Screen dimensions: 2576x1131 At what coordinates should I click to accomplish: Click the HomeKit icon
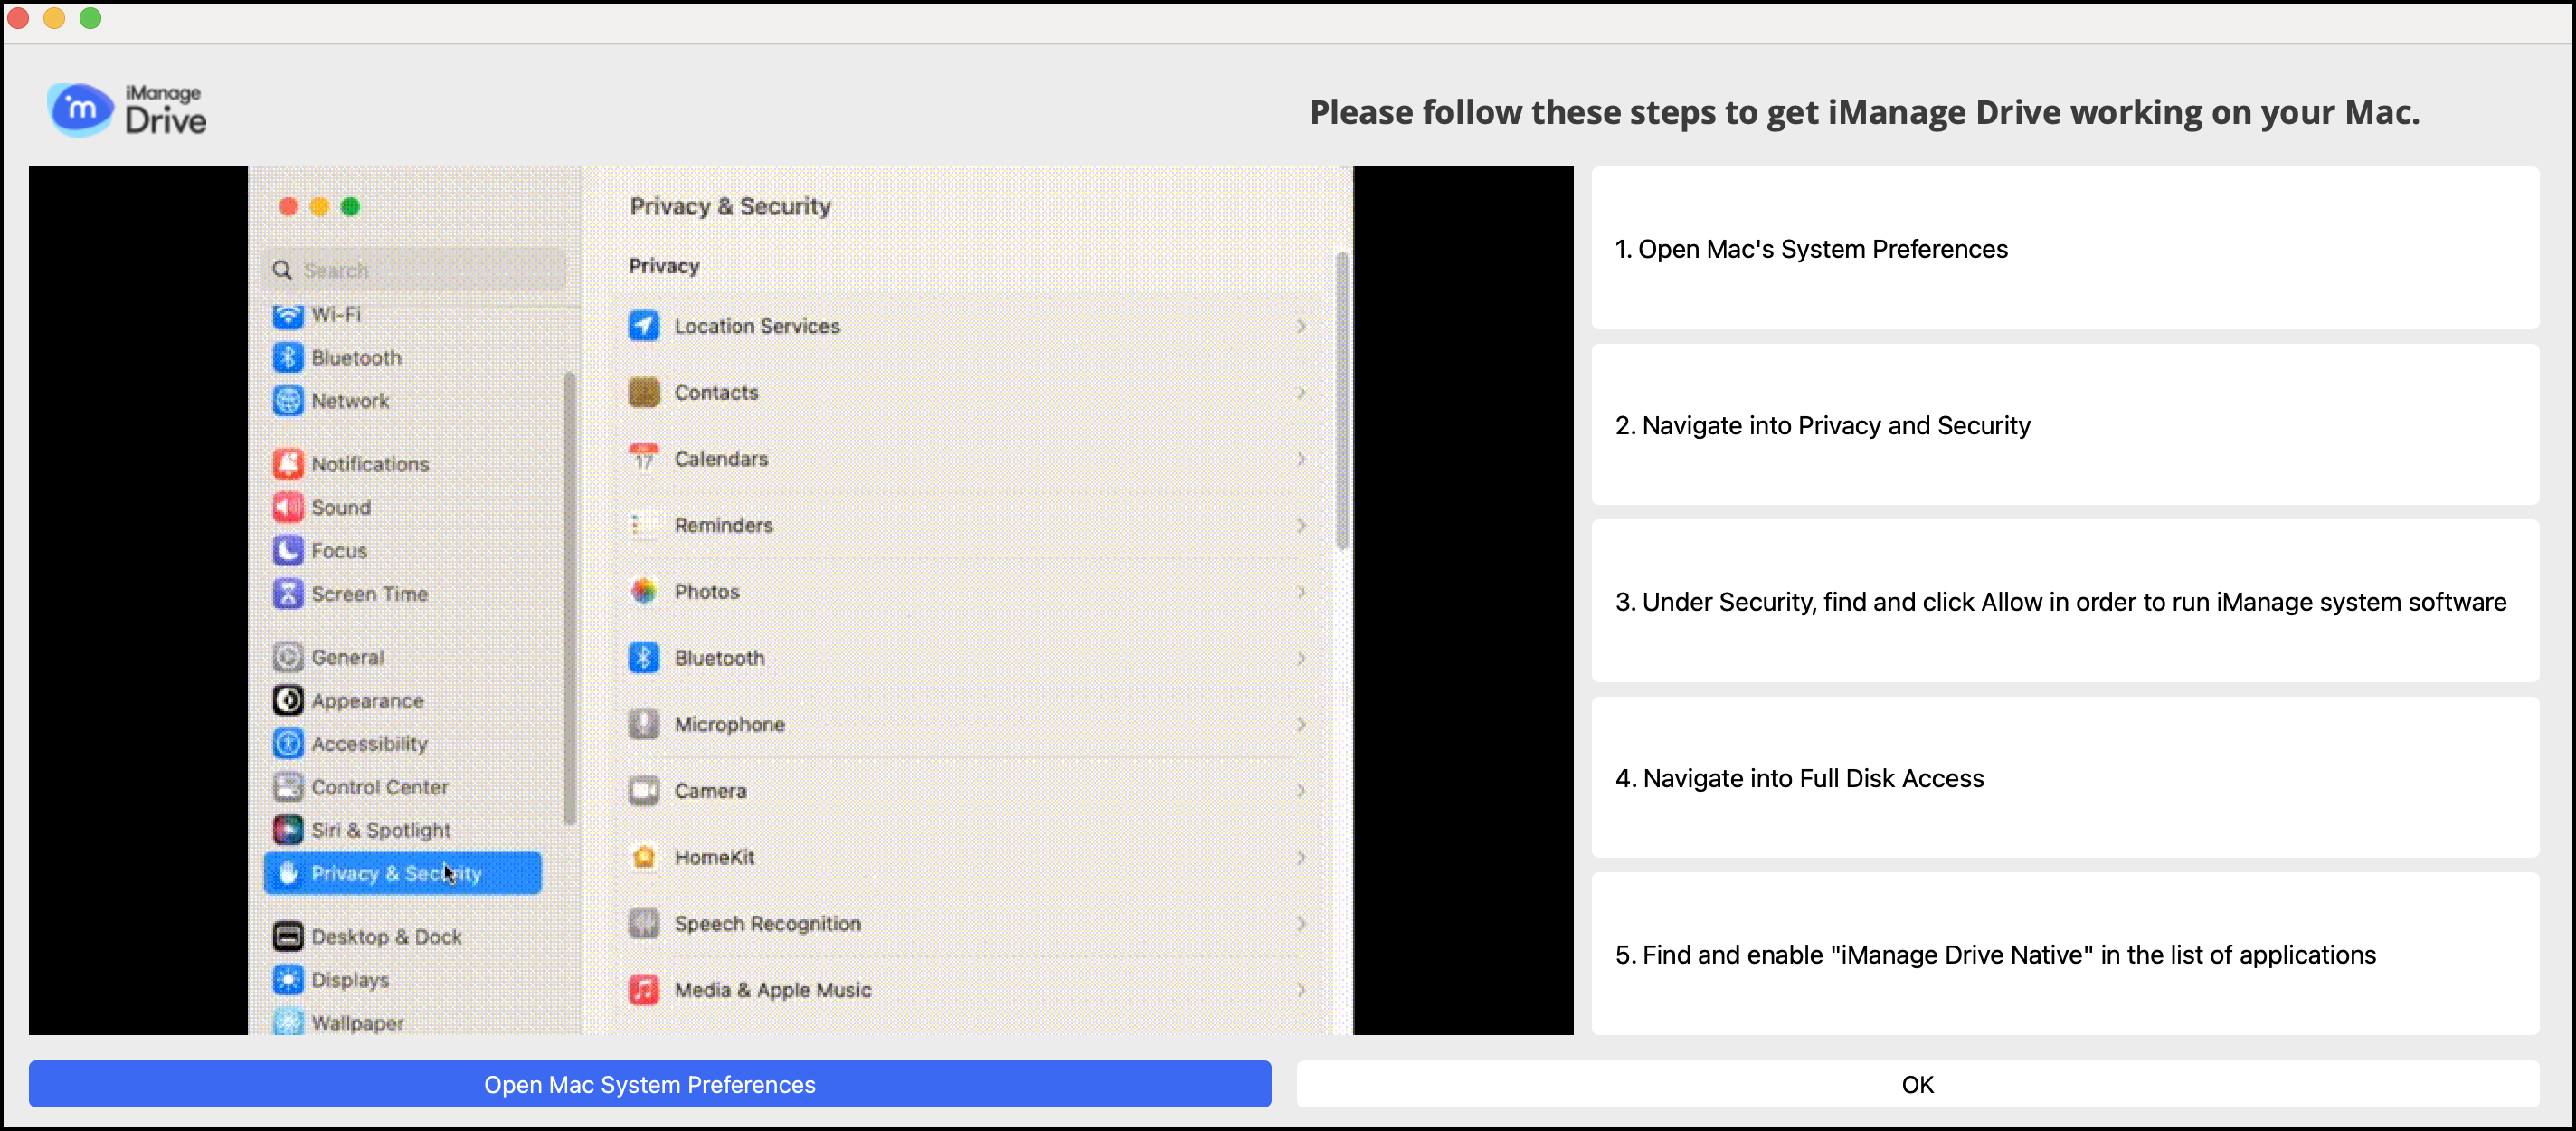pyautogui.click(x=645, y=856)
